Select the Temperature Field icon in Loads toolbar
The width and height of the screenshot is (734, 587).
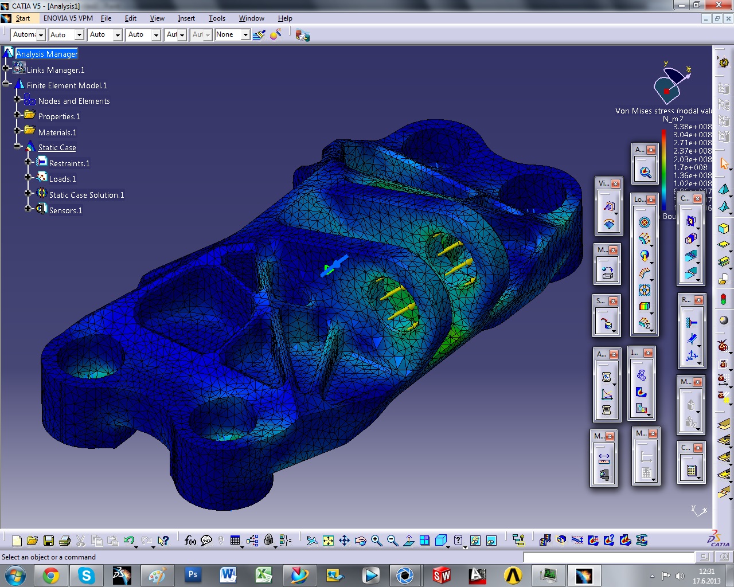click(645, 306)
